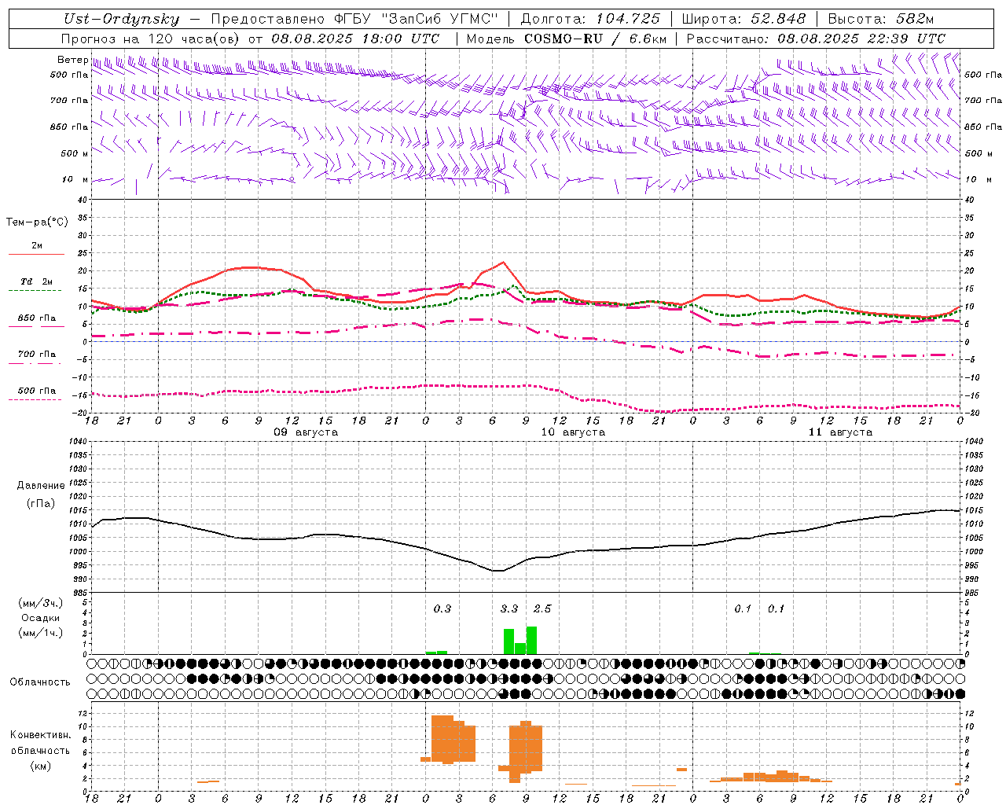The width and height of the screenshot is (1006, 805).
Task: Click the Ветер panel label
Action: (73, 60)
